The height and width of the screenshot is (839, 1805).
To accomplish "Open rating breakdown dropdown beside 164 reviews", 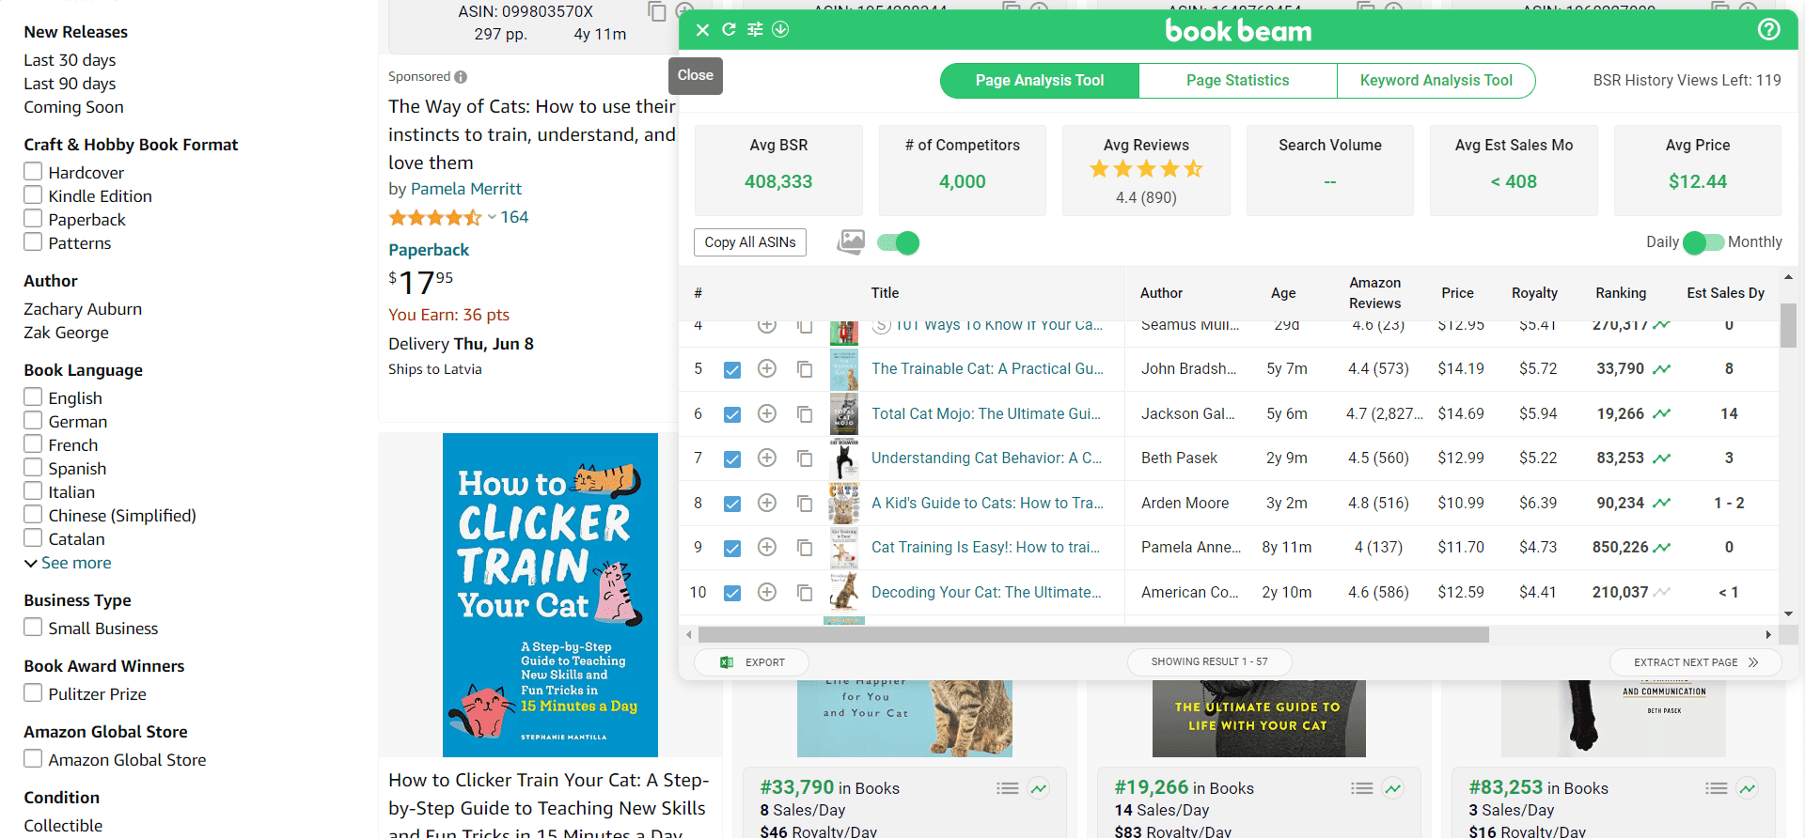I will tap(492, 217).
